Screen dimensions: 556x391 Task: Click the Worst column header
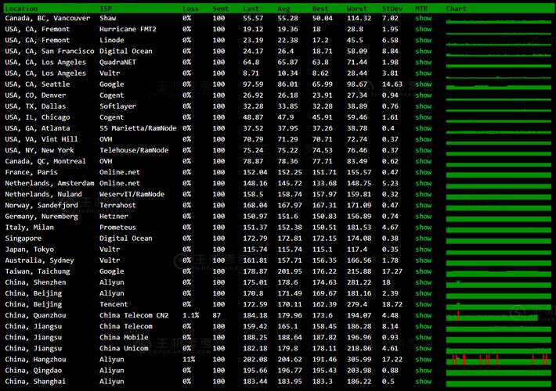coord(357,9)
